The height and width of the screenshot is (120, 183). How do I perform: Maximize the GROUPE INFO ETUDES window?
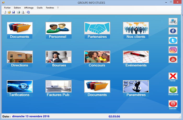171,2
